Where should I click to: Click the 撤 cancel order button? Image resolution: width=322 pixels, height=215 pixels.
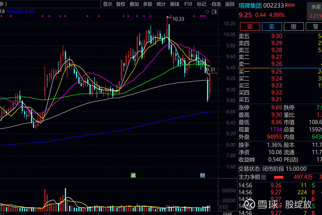pos(294,27)
